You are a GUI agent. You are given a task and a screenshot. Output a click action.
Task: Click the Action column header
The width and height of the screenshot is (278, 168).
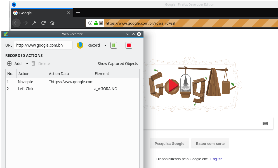click(x=32, y=74)
